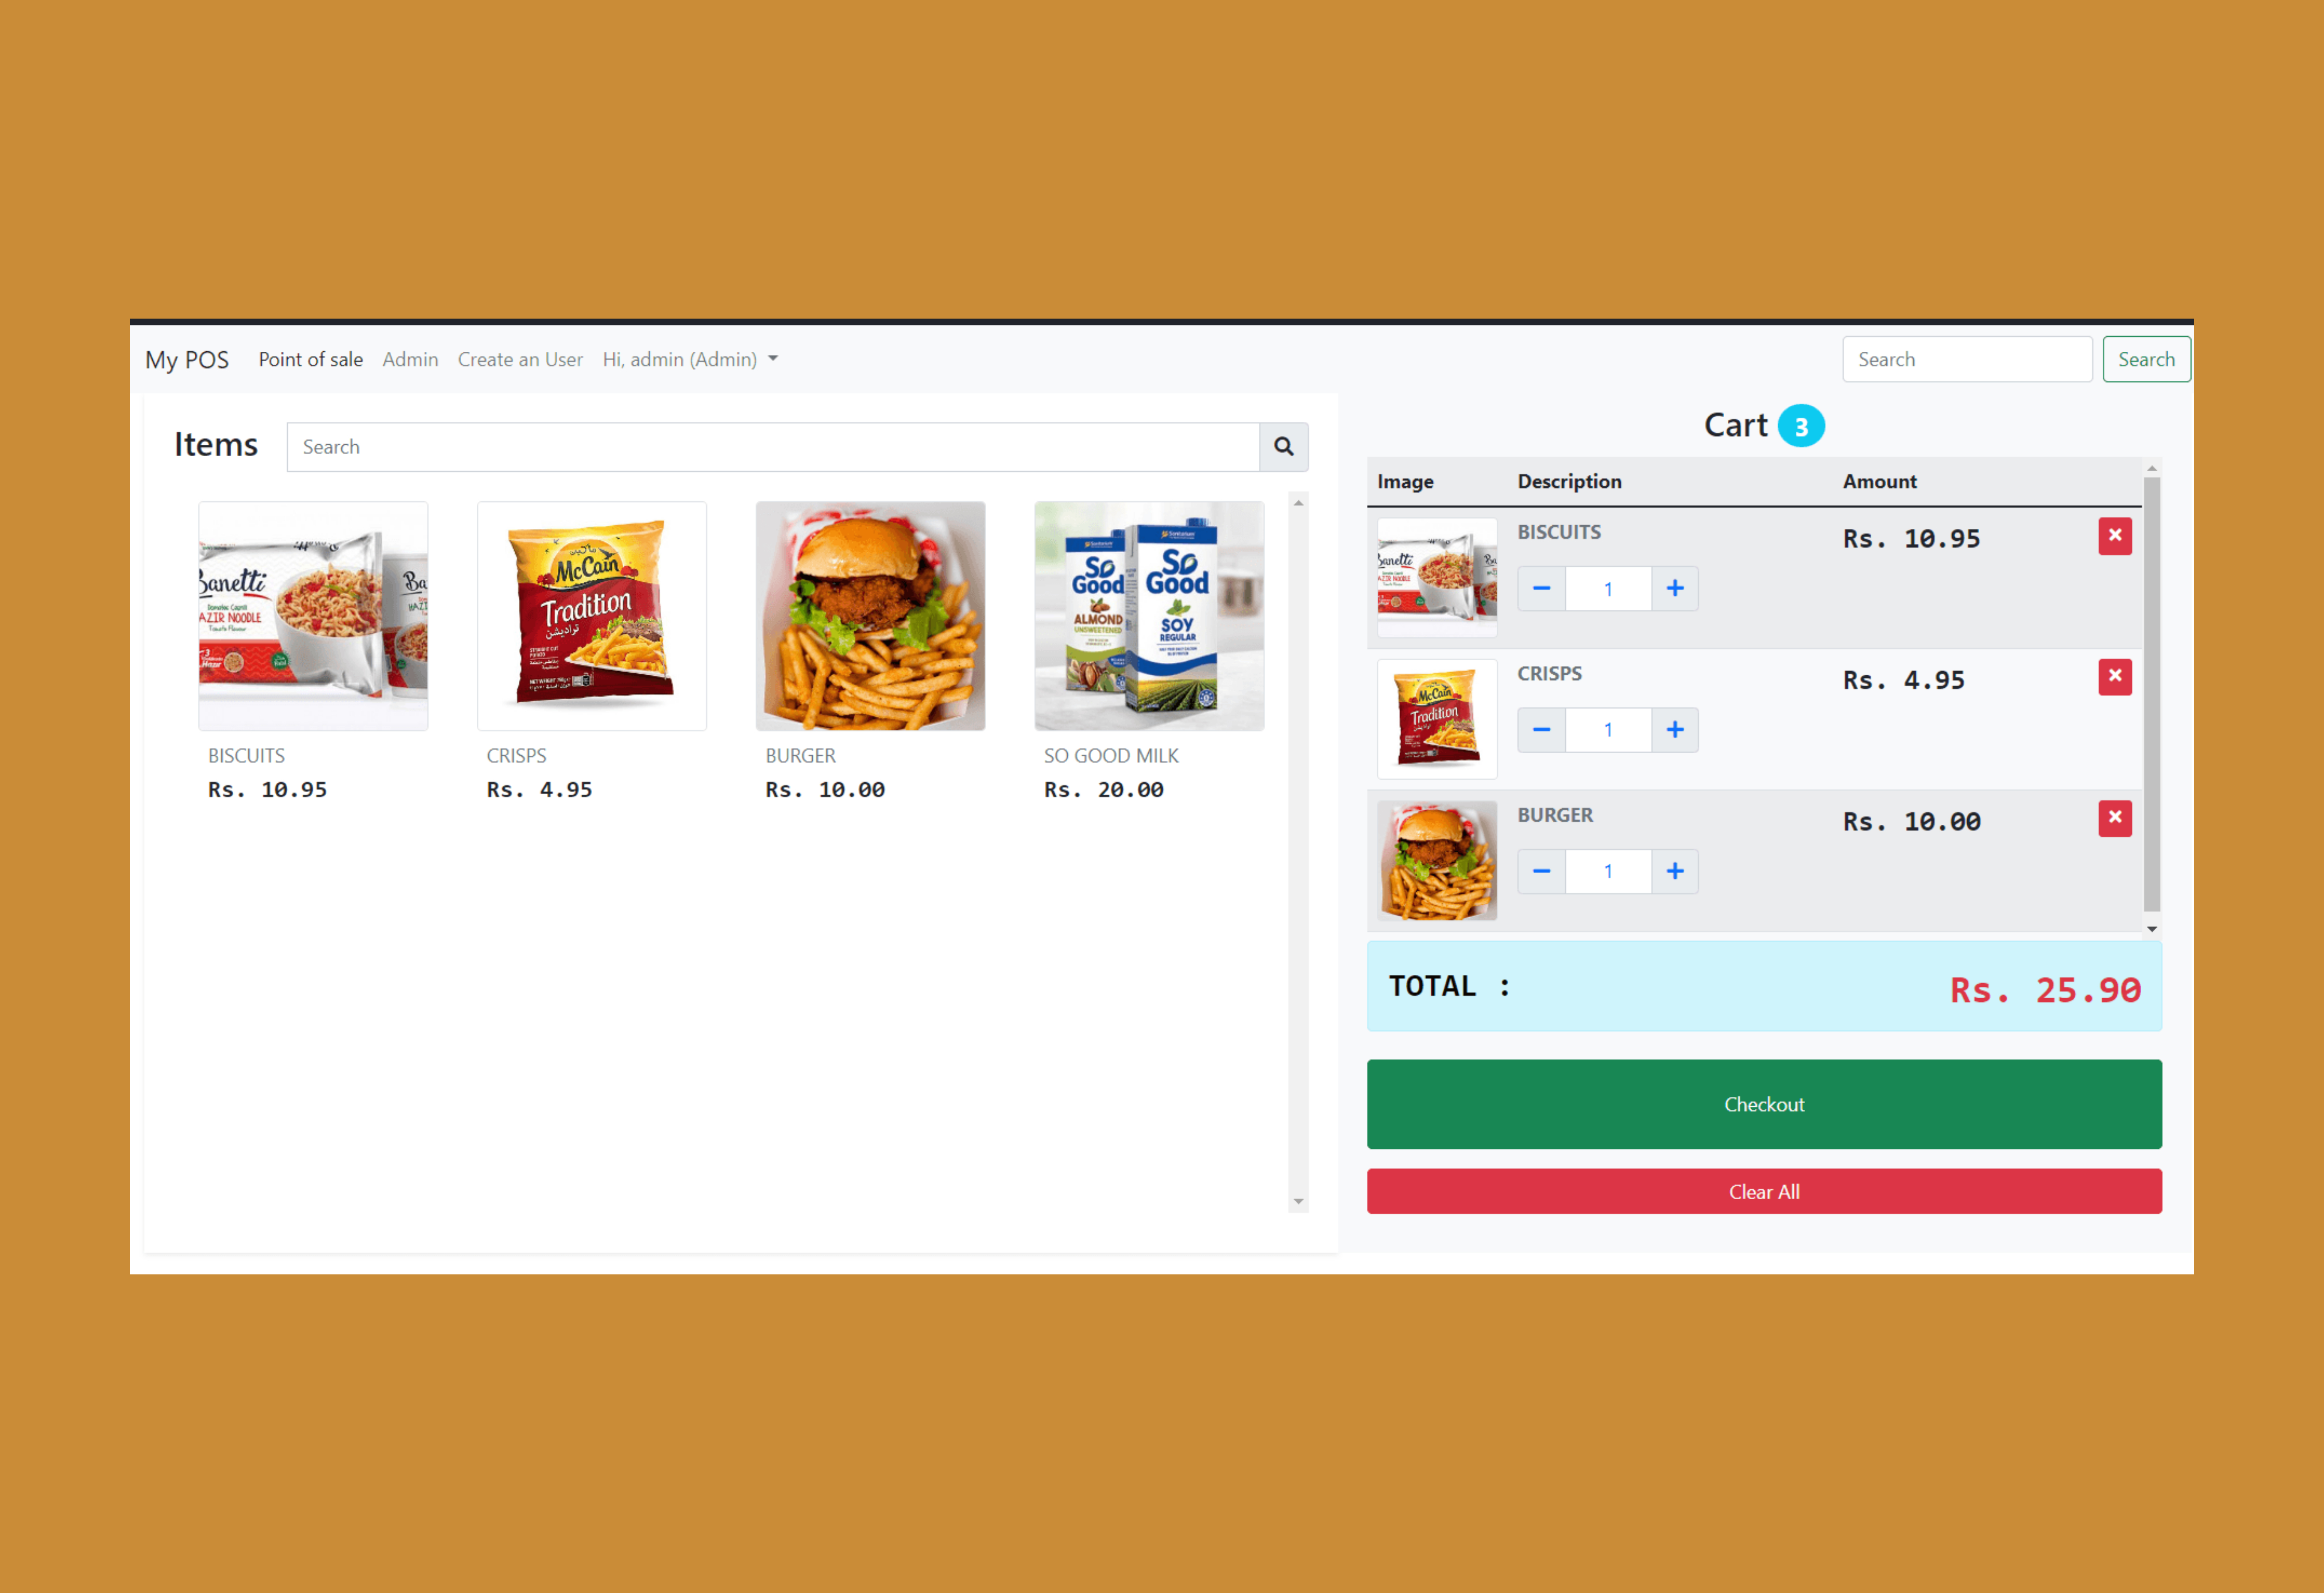This screenshot has width=2324, height=1593.
Task: Open the Hi, admin (Admin) dropdown
Action: [x=690, y=360]
